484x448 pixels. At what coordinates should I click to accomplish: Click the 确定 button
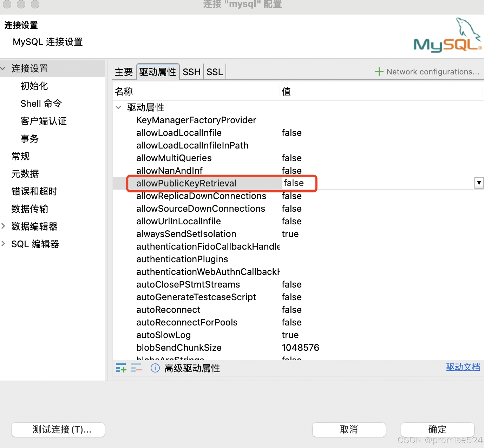pos(437,429)
